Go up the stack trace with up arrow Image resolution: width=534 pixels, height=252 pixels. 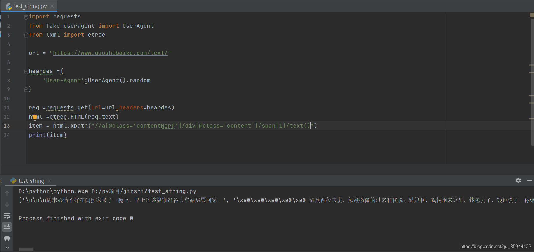pyautogui.click(x=7, y=193)
